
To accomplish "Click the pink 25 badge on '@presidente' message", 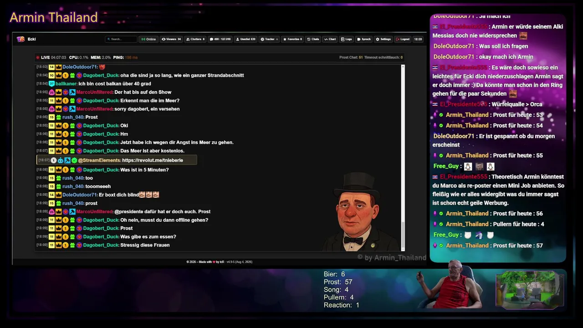I will click(52, 212).
